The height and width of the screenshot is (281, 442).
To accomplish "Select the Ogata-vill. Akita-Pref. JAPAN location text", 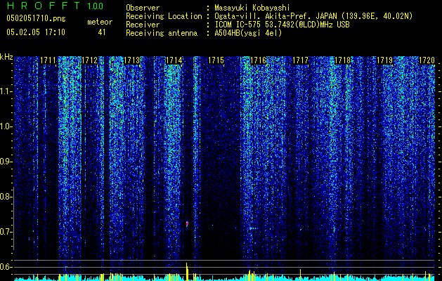I will 313,16.
